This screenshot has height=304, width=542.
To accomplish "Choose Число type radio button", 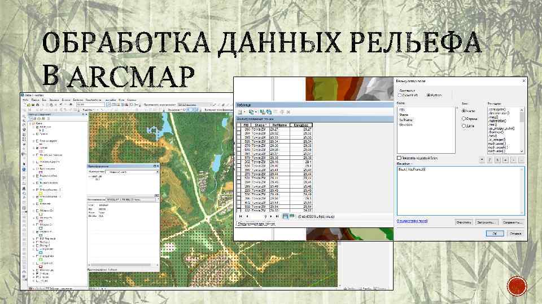I will click(464, 111).
